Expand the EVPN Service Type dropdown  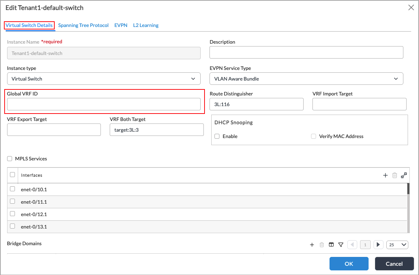point(306,79)
